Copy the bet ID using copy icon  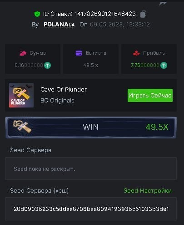pyautogui.click(x=143, y=14)
